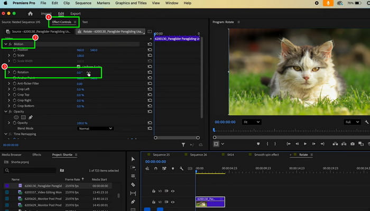The height and width of the screenshot is (211, 370).
Task: Click Program monitor settings wrench
Action: pyautogui.click(x=366, y=122)
